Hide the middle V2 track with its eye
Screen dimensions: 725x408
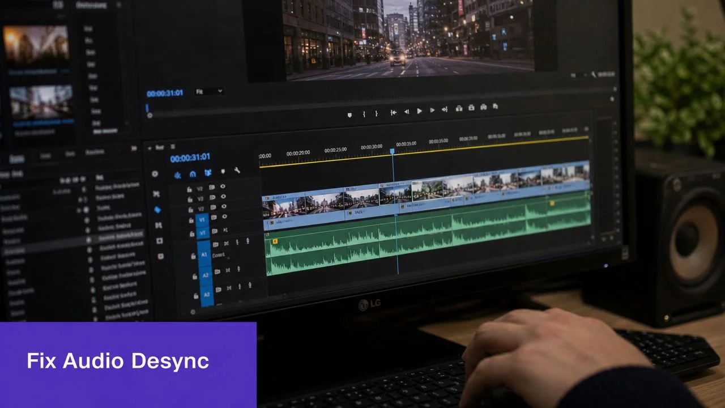coord(223,197)
